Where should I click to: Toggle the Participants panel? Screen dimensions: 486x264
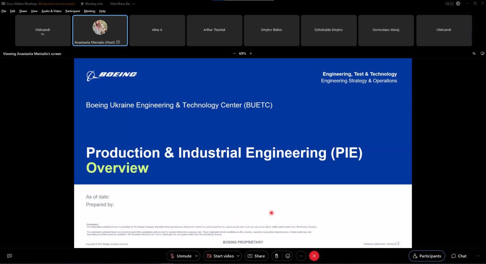click(x=427, y=256)
